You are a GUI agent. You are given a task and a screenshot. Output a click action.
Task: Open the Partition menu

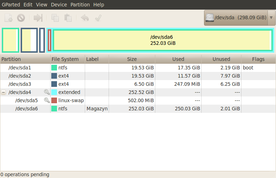tap(80, 5)
